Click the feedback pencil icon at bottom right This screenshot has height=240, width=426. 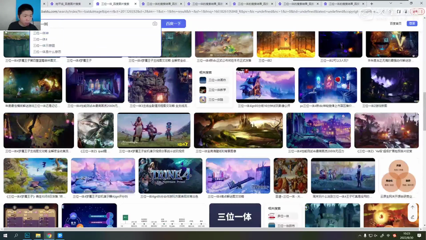[x=413, y=217]
